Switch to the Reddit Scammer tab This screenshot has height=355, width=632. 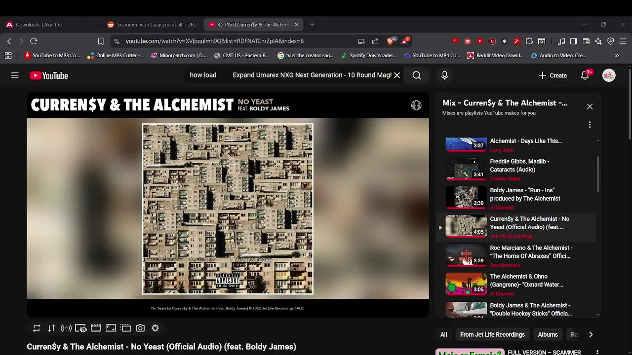152,25
